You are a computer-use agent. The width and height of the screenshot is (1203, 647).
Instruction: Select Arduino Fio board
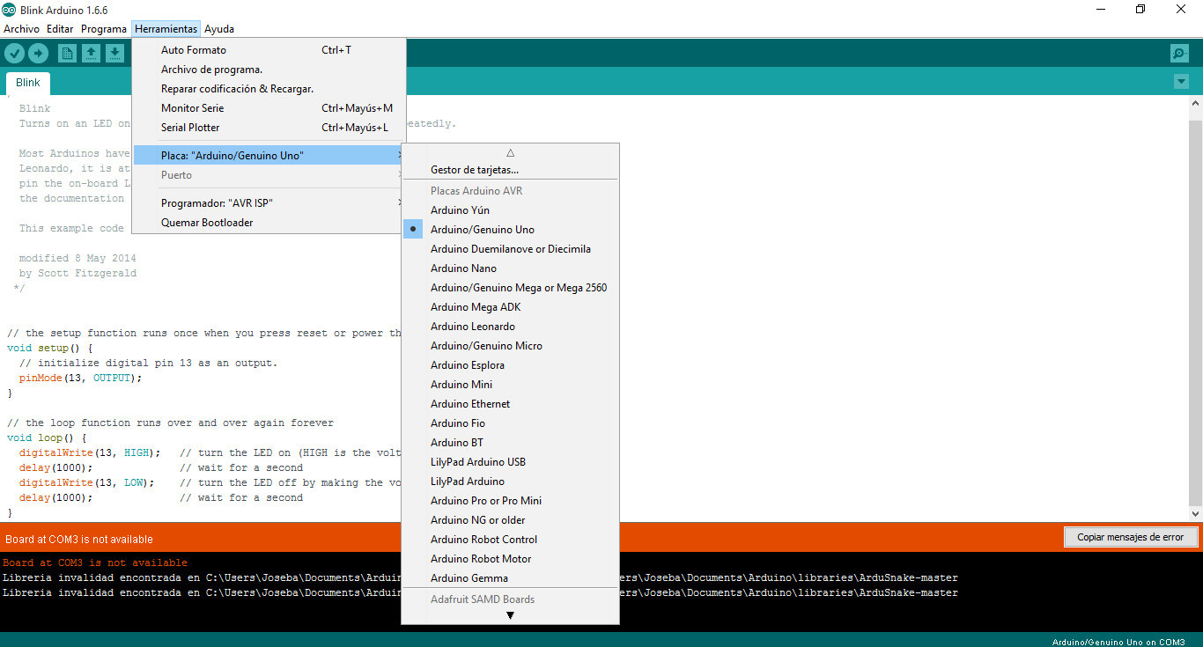(510, 423)
